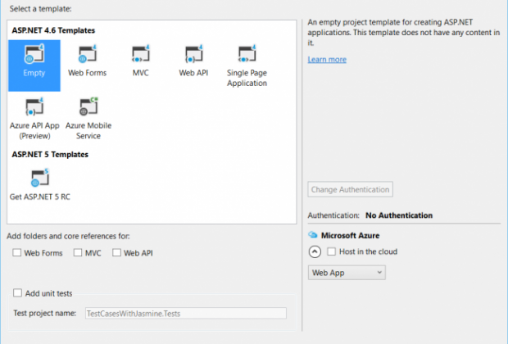Click the Test project name field
Viewport: 508px width, 344px height.
point(184,313)
